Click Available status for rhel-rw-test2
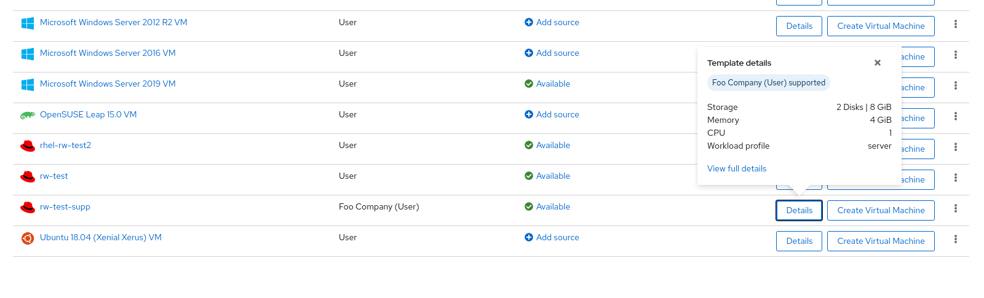This screenshot has height=298, width=984. [x=553, y=145]
